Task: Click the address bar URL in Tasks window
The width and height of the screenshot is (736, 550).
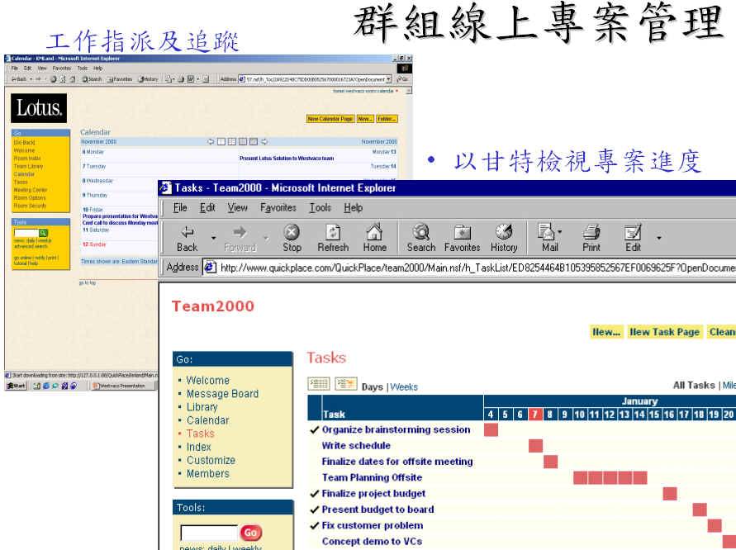Action: pos(477,268)
